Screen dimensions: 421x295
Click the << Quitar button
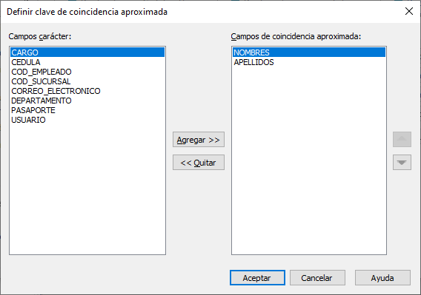[x=199, y=163]
